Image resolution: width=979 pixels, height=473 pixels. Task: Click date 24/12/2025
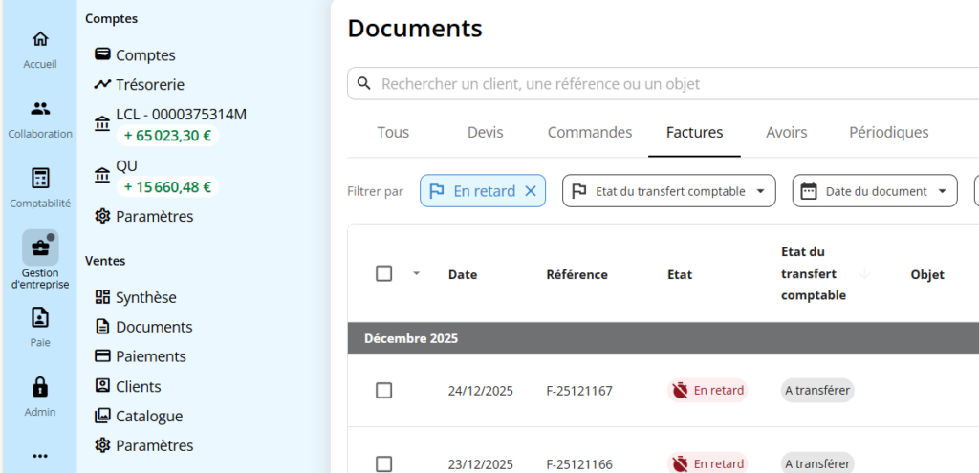click(x=481, y=391)
